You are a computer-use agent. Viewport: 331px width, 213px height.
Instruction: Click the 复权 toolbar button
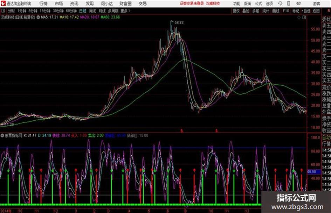pos(236,11)
